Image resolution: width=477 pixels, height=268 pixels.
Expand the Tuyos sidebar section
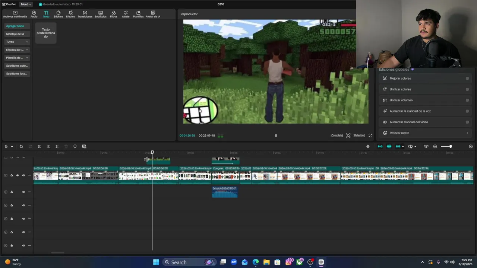coord(17,42)
